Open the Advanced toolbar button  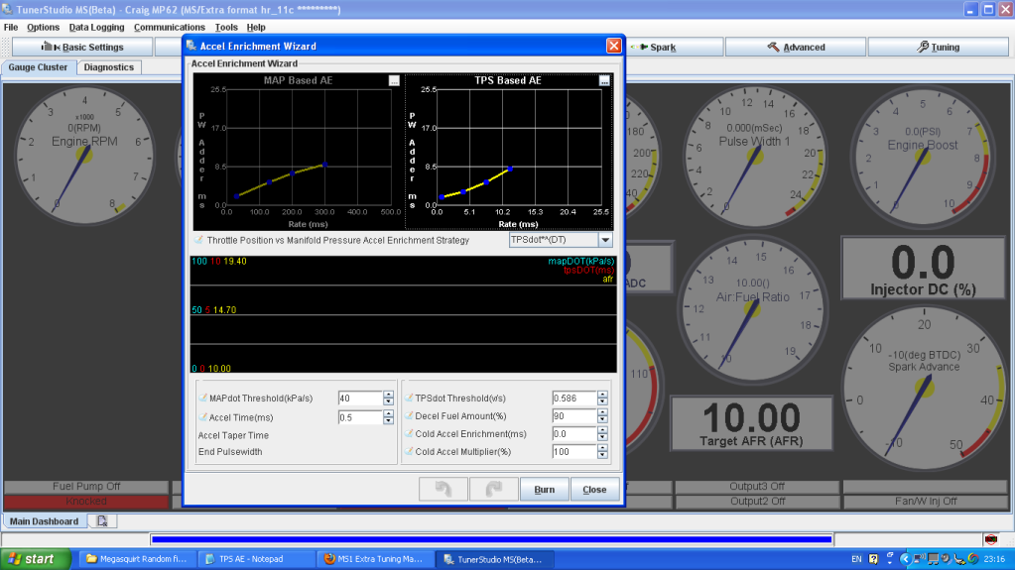[x=796, y=47]
